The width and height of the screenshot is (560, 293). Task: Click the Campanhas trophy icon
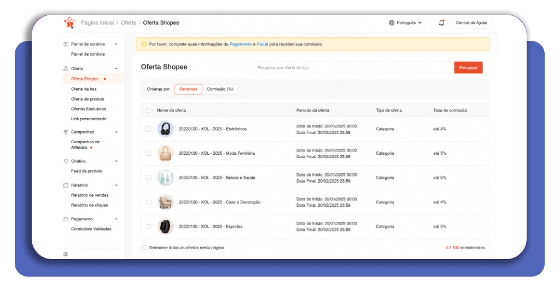click(x=66, y=132)
